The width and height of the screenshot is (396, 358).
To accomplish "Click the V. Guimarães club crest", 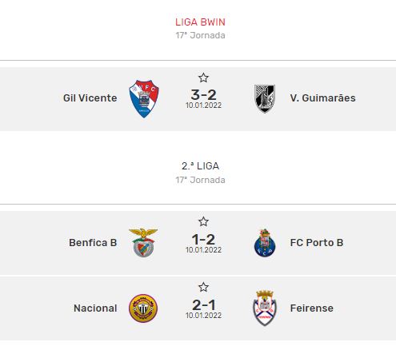I will 265,99.
